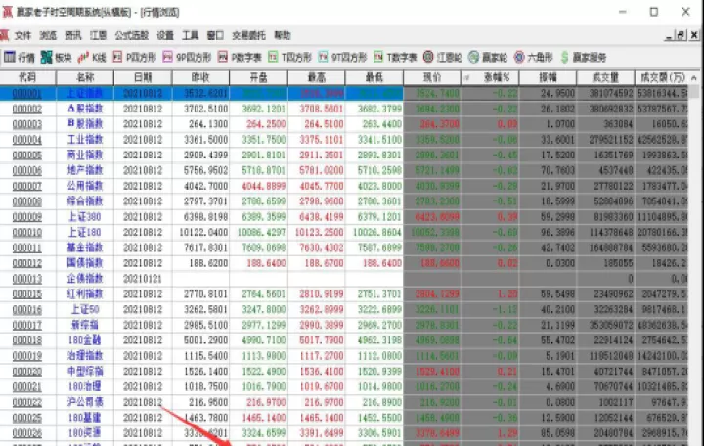This screenshot has width=704, height=446.
Task: Select the 9P四方形 tool
Action: 187,57
